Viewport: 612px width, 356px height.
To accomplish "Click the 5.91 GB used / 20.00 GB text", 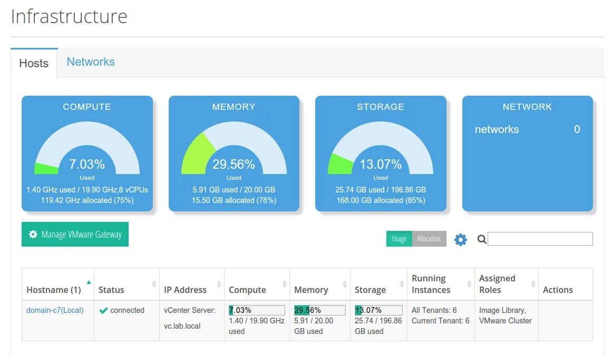I will [x=234, y=190].
